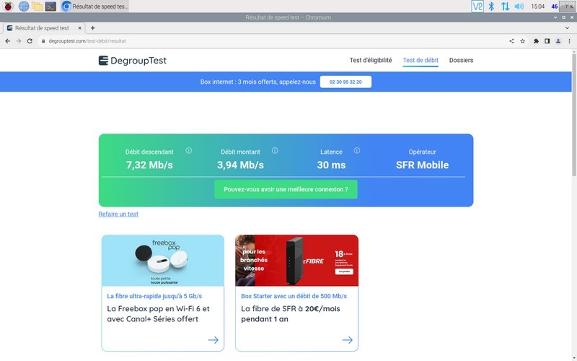Open La fibre ultra-rapide jusqu'à 5 Gb/s link
This screenshot has width=577, height=361.
(x=154, y=296)
